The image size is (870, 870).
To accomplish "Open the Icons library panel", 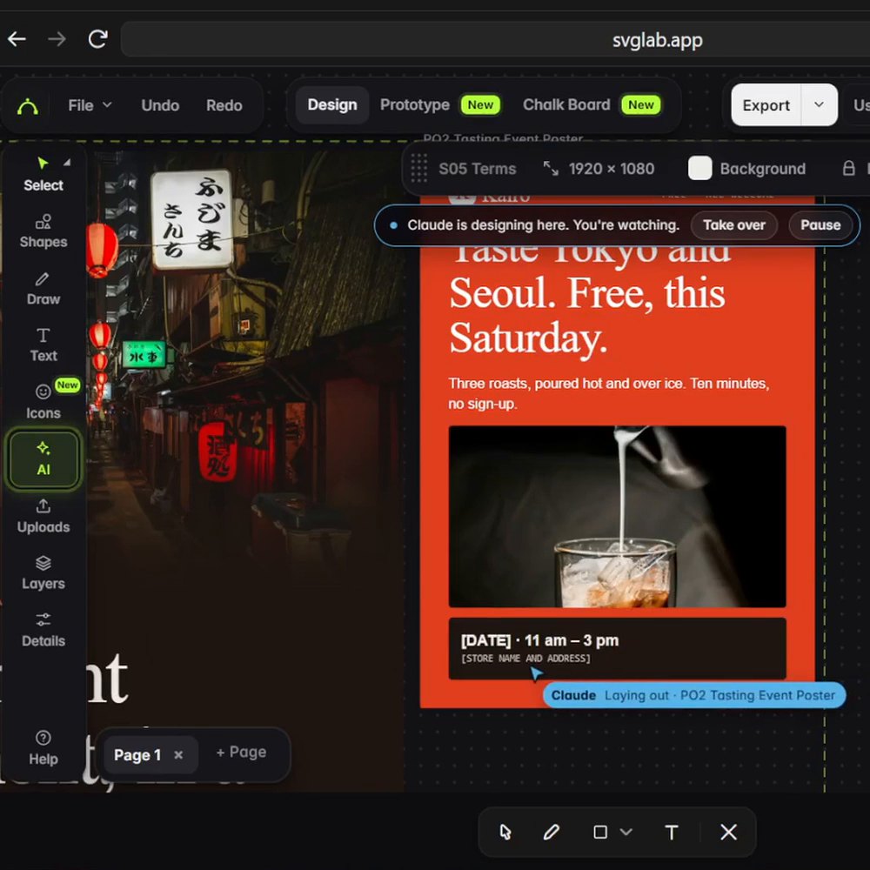I will tap(43, 402).
